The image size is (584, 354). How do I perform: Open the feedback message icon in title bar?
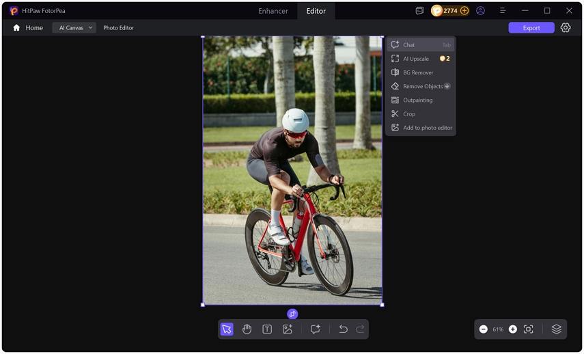point(419,11)
